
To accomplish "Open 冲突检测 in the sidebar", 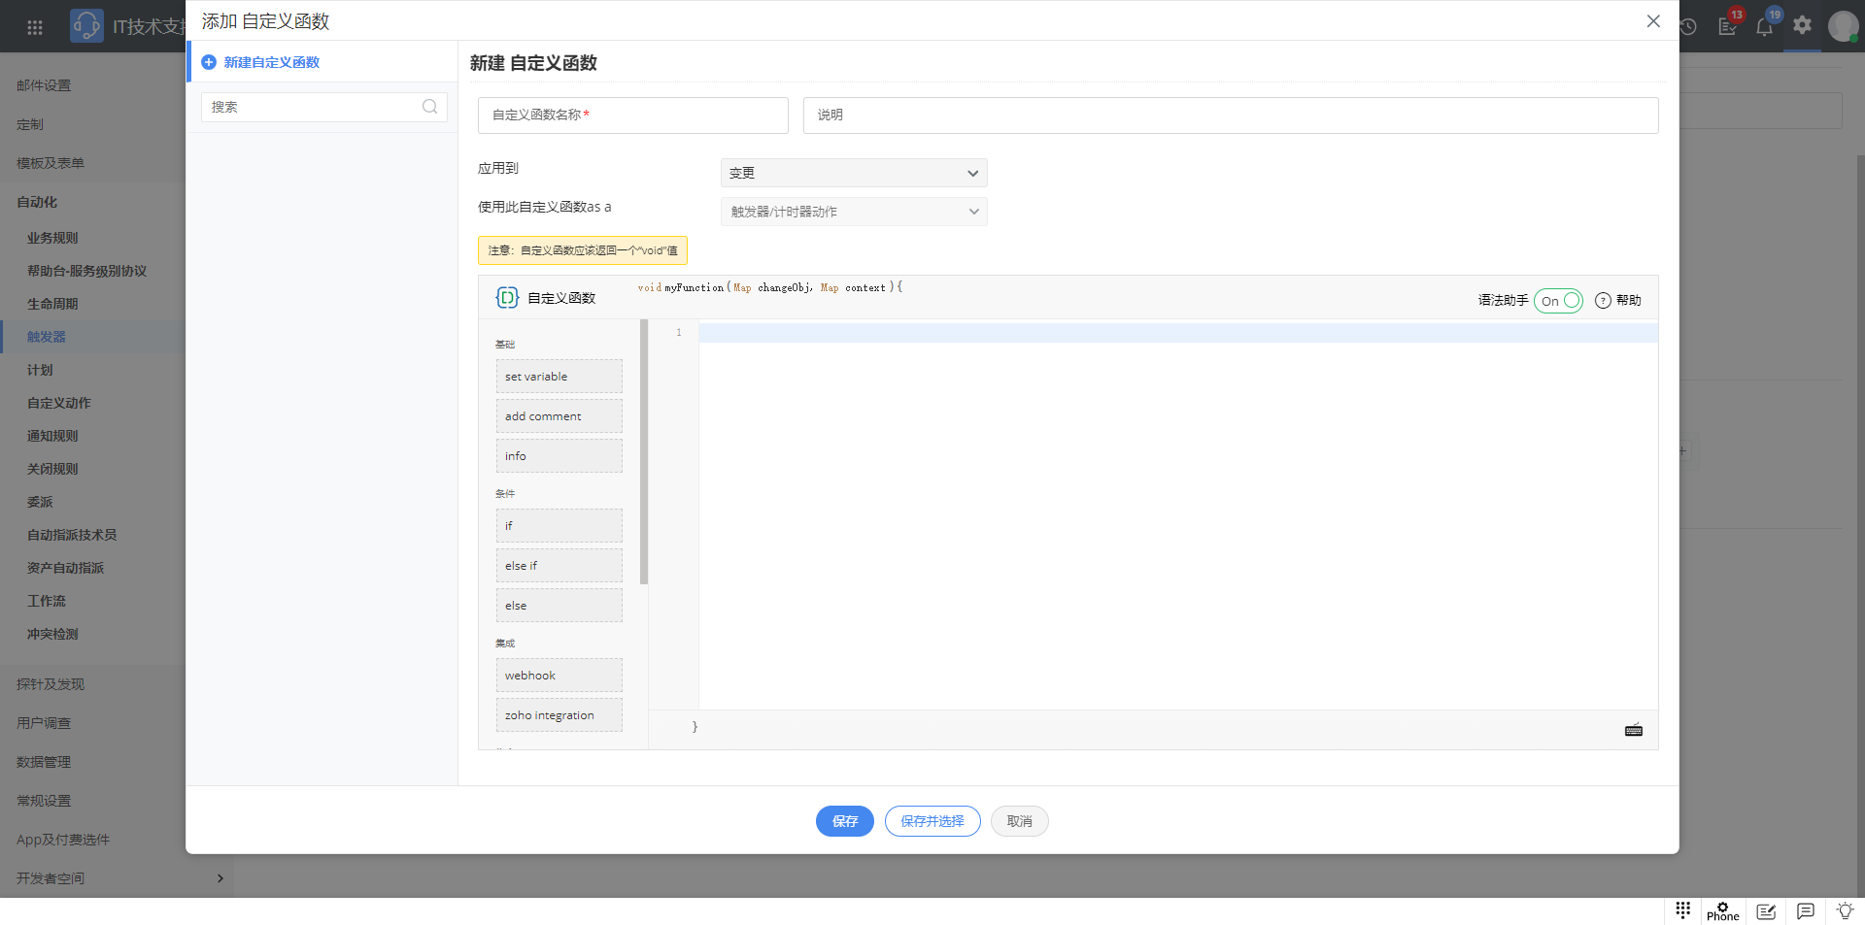I will (52, 634).
